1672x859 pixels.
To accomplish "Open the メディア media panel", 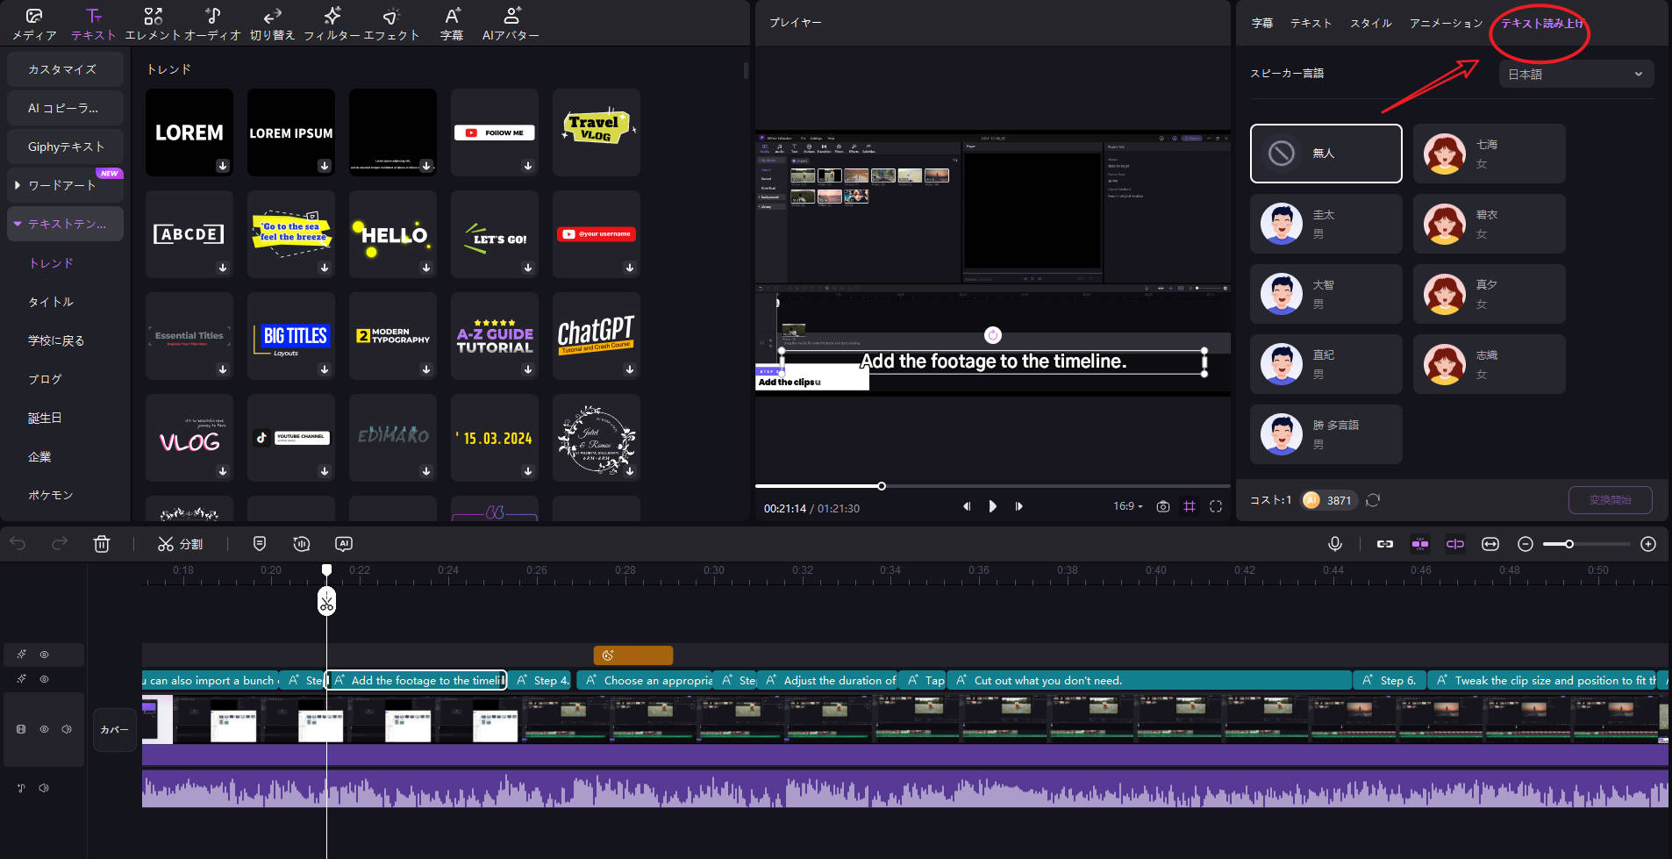I will pyautogui.click(x=34, y=24).
